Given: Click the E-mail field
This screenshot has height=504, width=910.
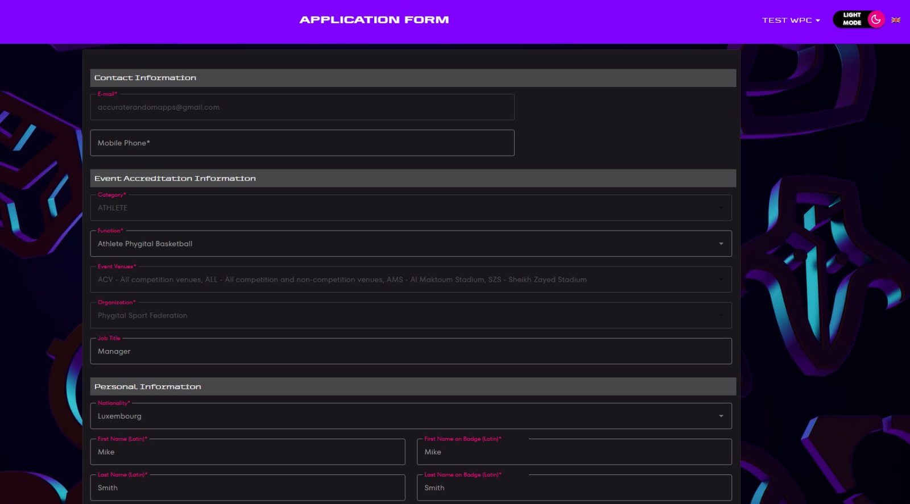Looking at the screenshot, I should tap(302, 107).
